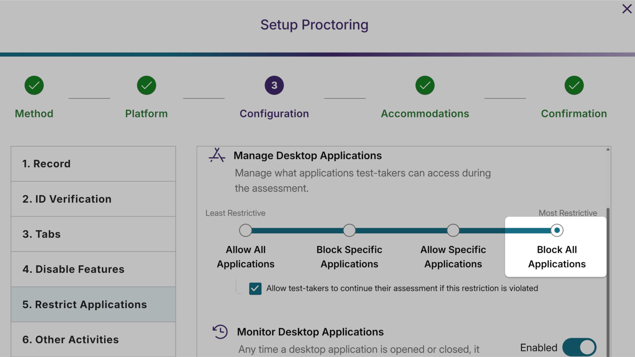Select the Allow Specific Applications option

tap(453, 230)
